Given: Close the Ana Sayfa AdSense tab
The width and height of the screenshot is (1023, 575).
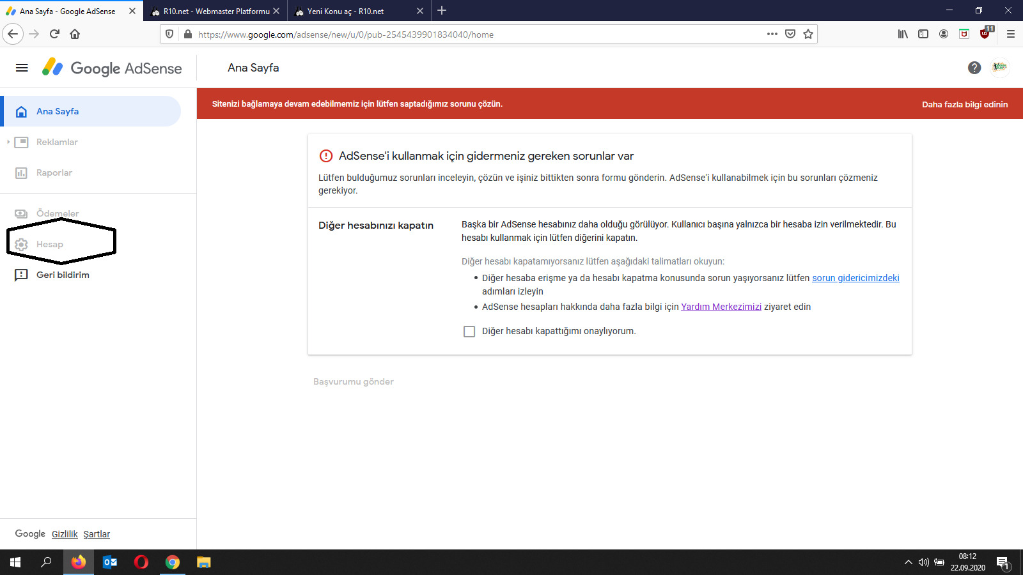Looking at the screenshot, I should pyautogui.click(x=132, y=11).
